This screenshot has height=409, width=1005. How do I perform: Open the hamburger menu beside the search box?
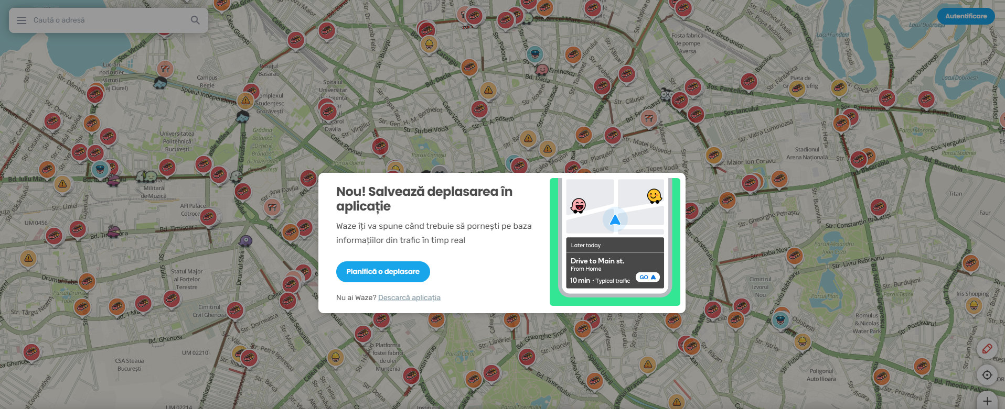click(x=22, y=20)
